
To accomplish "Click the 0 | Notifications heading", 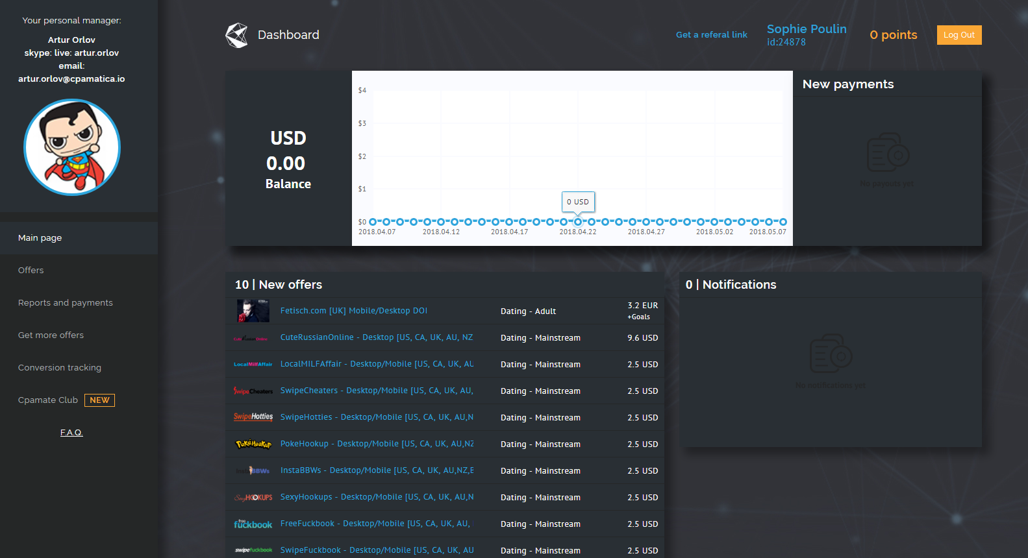I will 731,285.
